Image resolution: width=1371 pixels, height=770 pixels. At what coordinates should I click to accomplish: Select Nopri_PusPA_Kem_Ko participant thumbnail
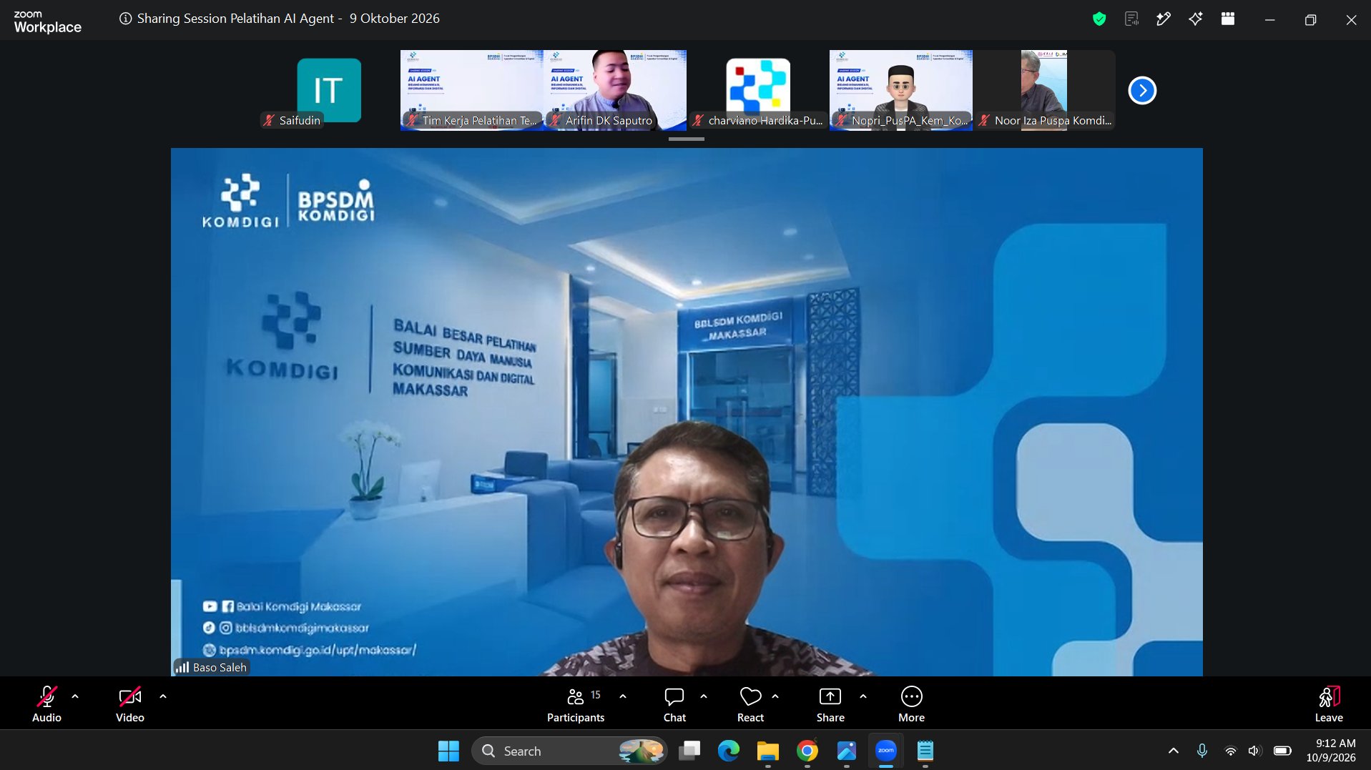[x=901, y=90]
